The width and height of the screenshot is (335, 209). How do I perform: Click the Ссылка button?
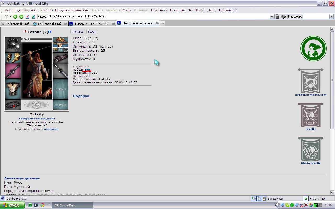tap(77, 32)
